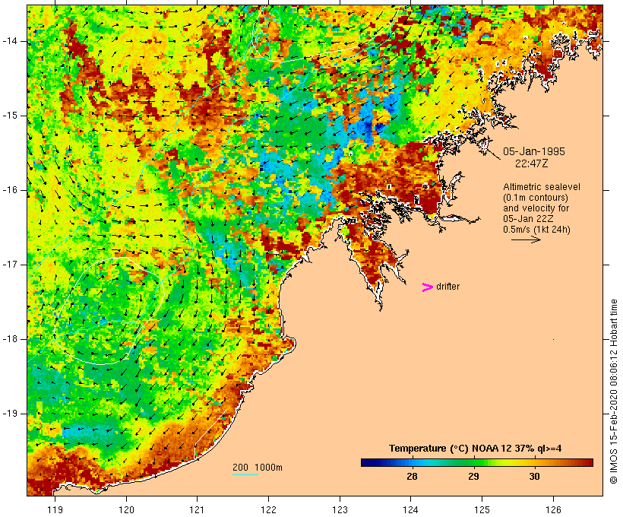Click the '200 1000m' isobath legend text
Screen dimensions: 623x517
click(258, 468)
